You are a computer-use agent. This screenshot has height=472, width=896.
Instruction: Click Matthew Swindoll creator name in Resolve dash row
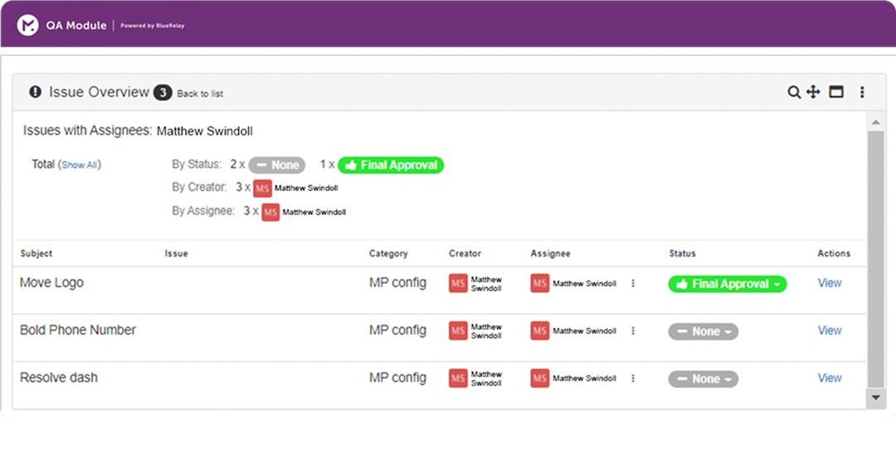point(486,378)
